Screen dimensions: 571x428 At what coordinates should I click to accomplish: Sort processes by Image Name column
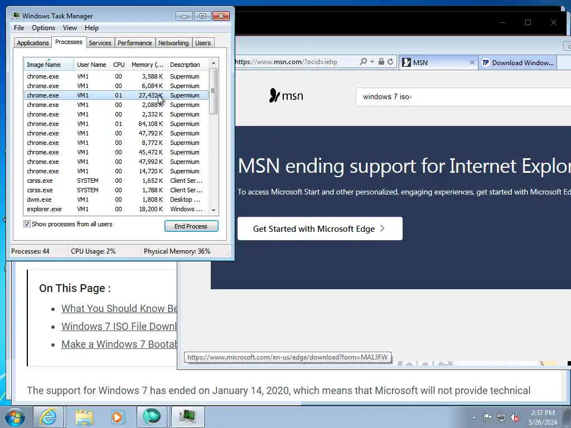click(49, 65)
